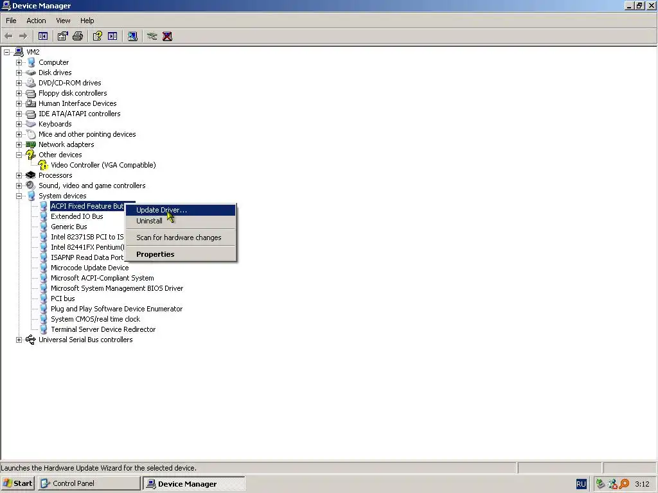Open Properties via the toolbar icon
Screen dimensions: 658x493
(x=62, y=37)
